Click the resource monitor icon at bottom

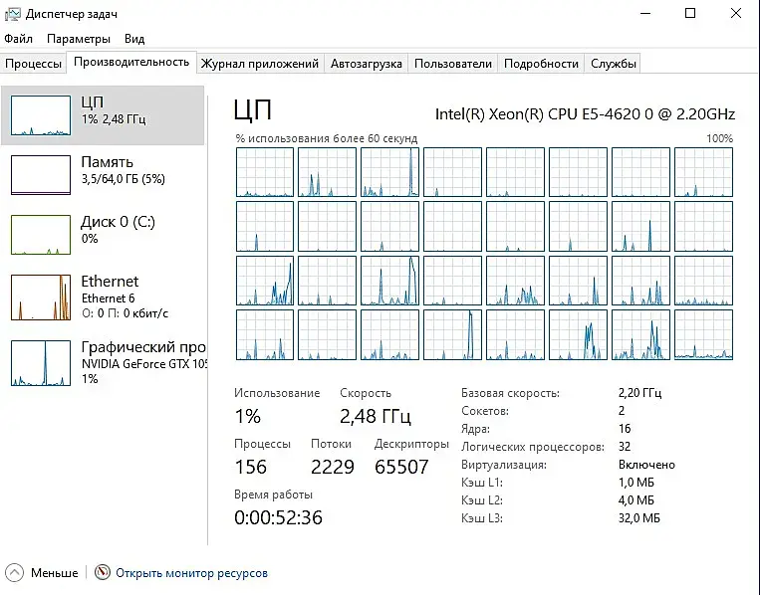[x=103, y=573]
